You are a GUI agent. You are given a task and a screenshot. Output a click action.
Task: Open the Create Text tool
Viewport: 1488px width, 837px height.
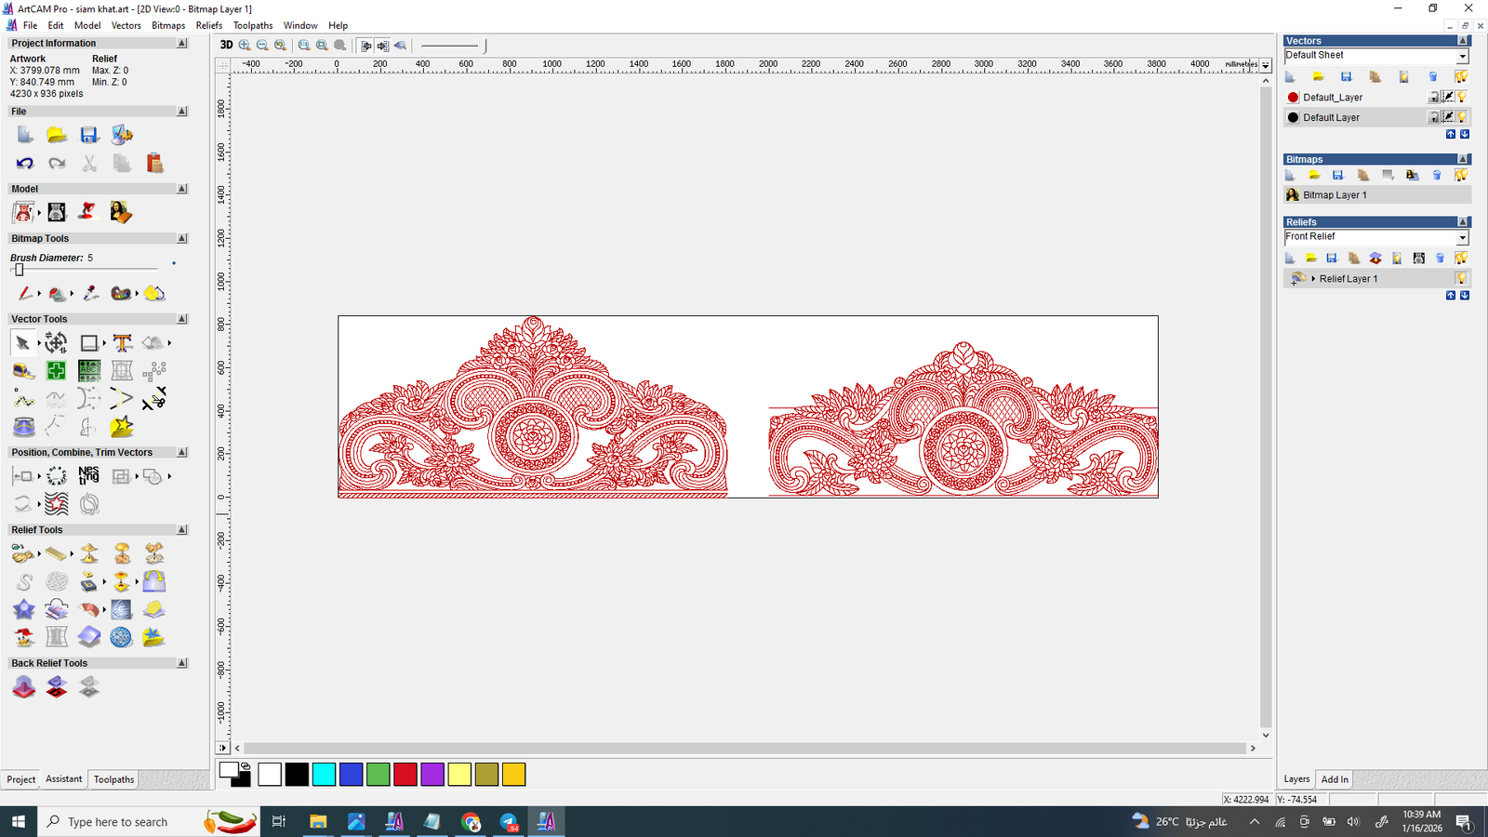point(122,342)
